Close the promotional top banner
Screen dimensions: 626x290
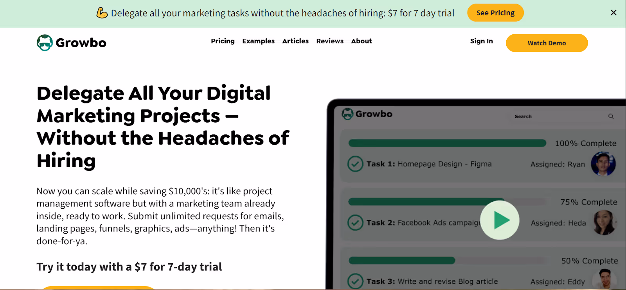coord(613,13)
